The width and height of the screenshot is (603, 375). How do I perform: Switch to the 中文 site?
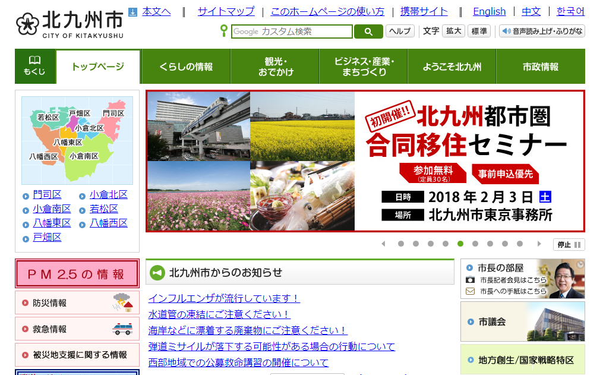click(x=531, y=11)
